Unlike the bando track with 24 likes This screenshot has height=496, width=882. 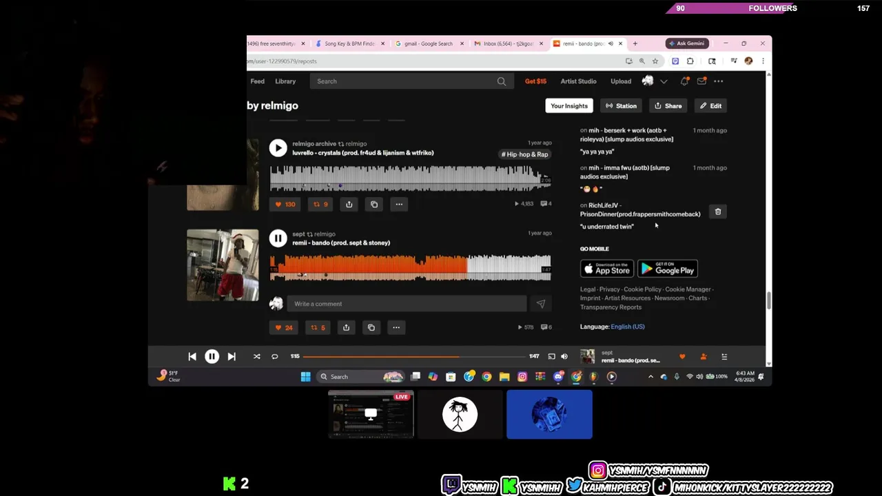[x=284, y=327]
